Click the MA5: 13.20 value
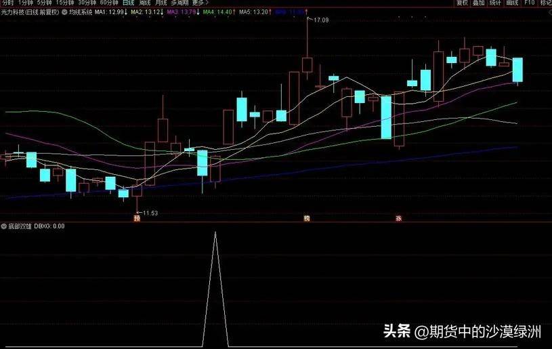The height and width of the screenshot is (349, 552). (255, 12)
